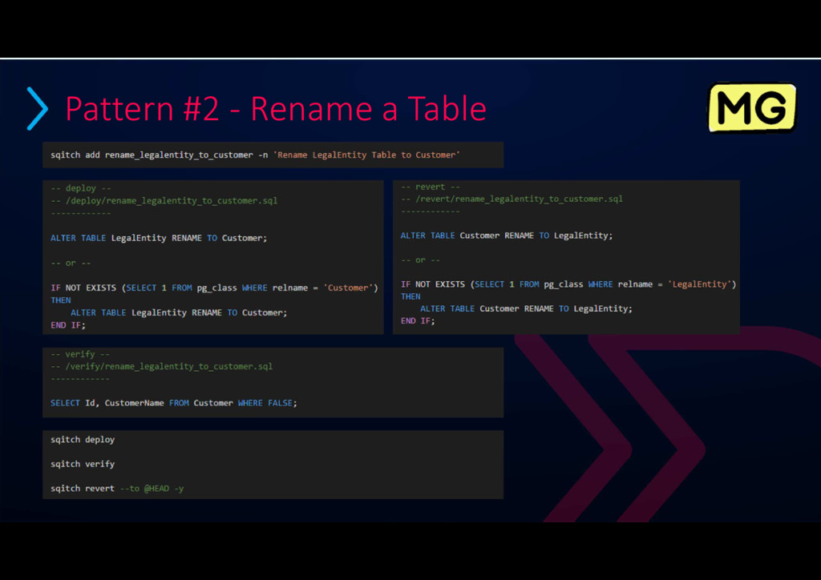
Task: Click the indented ALTER TABLE Customer line
Action: coord(526,308)
